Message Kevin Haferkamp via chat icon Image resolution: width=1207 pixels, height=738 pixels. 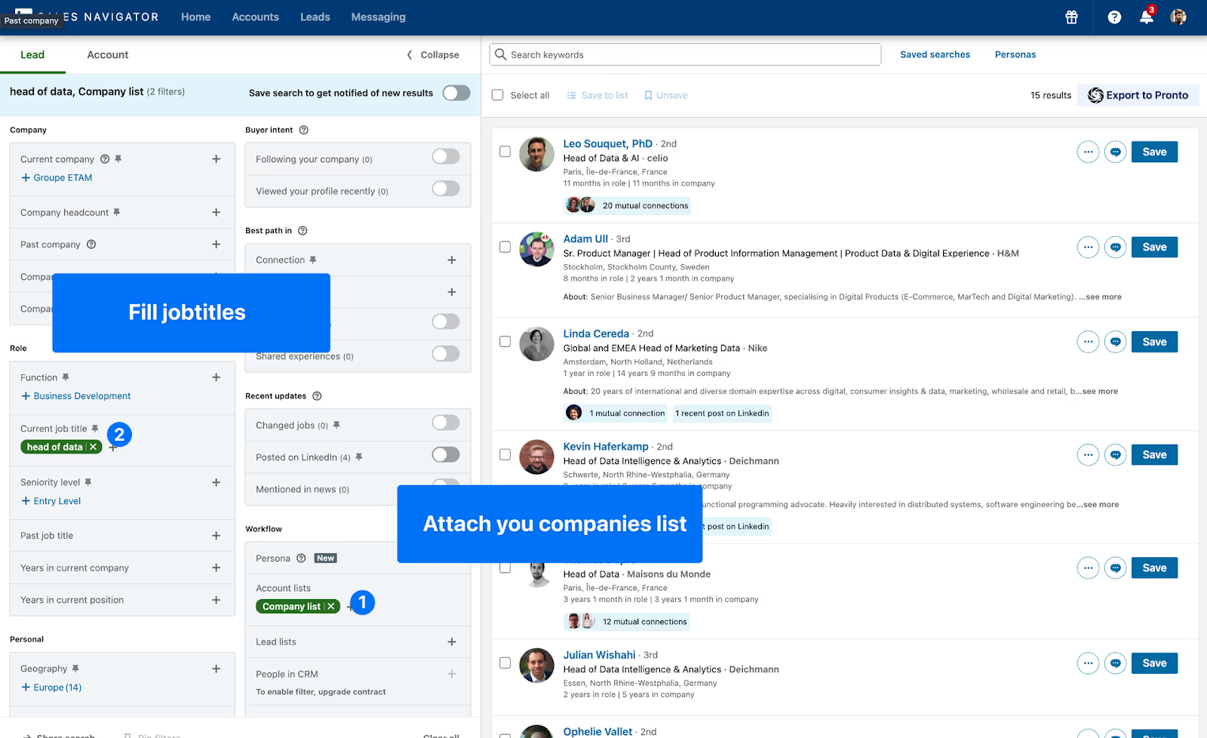(1115, 455)
